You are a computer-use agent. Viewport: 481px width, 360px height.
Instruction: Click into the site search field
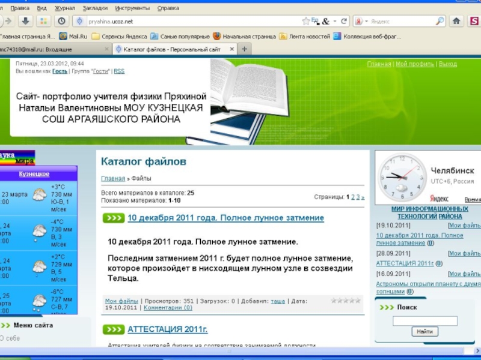click(425, 321)
